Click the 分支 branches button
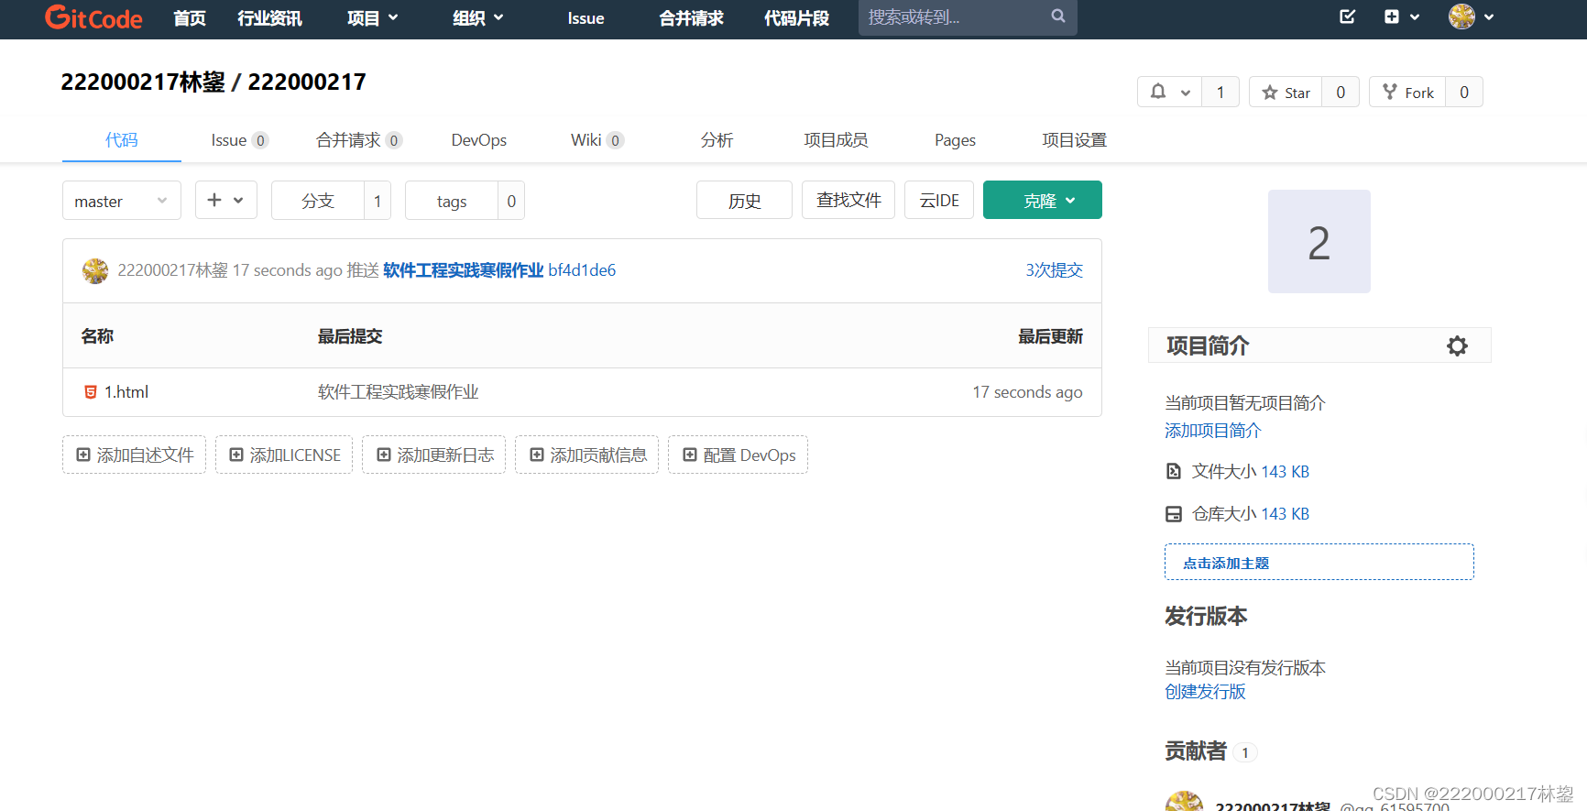This screenshot has height=811, width=1587. pos(318,201)
